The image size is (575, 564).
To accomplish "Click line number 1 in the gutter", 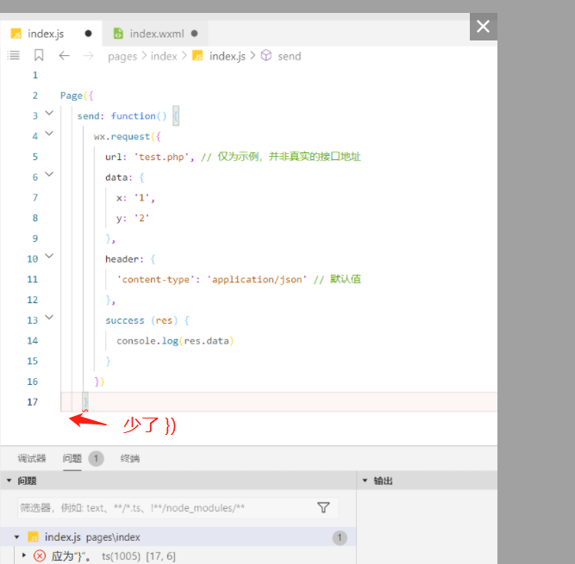I will click(35, 76).
